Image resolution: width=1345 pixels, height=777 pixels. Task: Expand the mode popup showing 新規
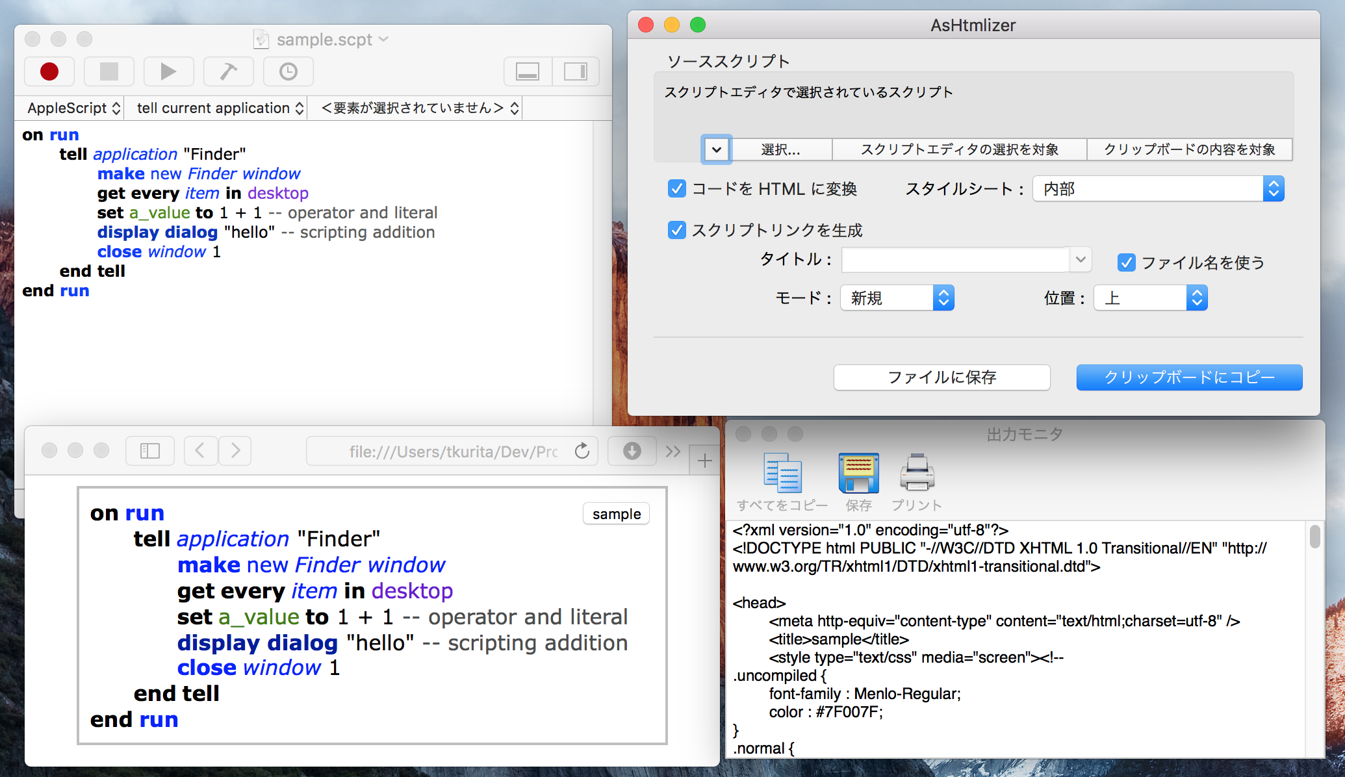[897, 298]
